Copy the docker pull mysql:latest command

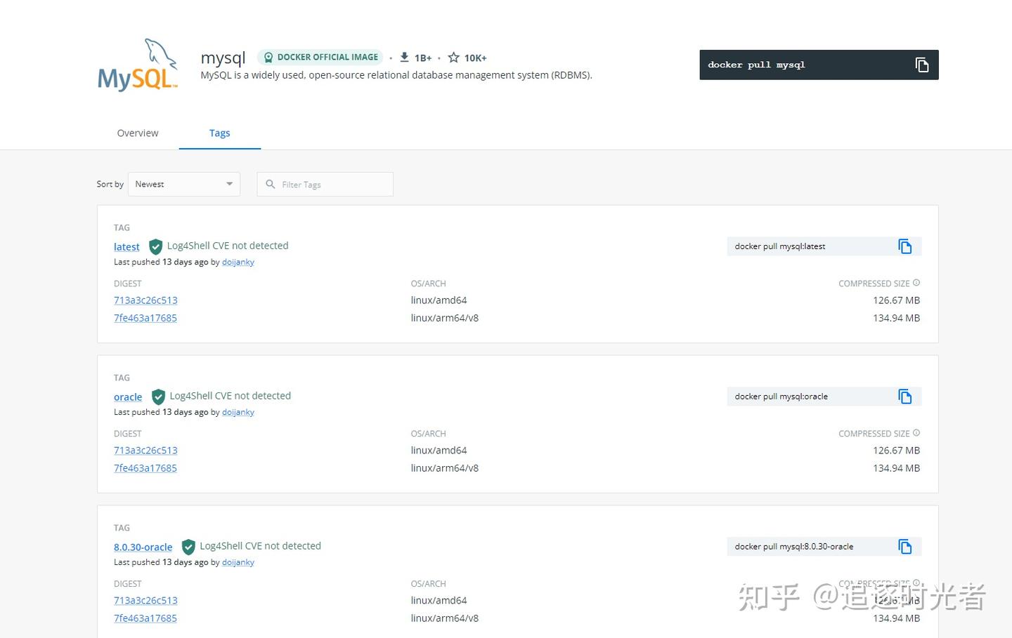(904, 246)
